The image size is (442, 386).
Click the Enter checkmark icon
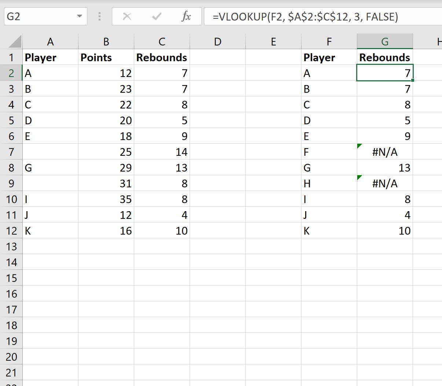(156, 16)
